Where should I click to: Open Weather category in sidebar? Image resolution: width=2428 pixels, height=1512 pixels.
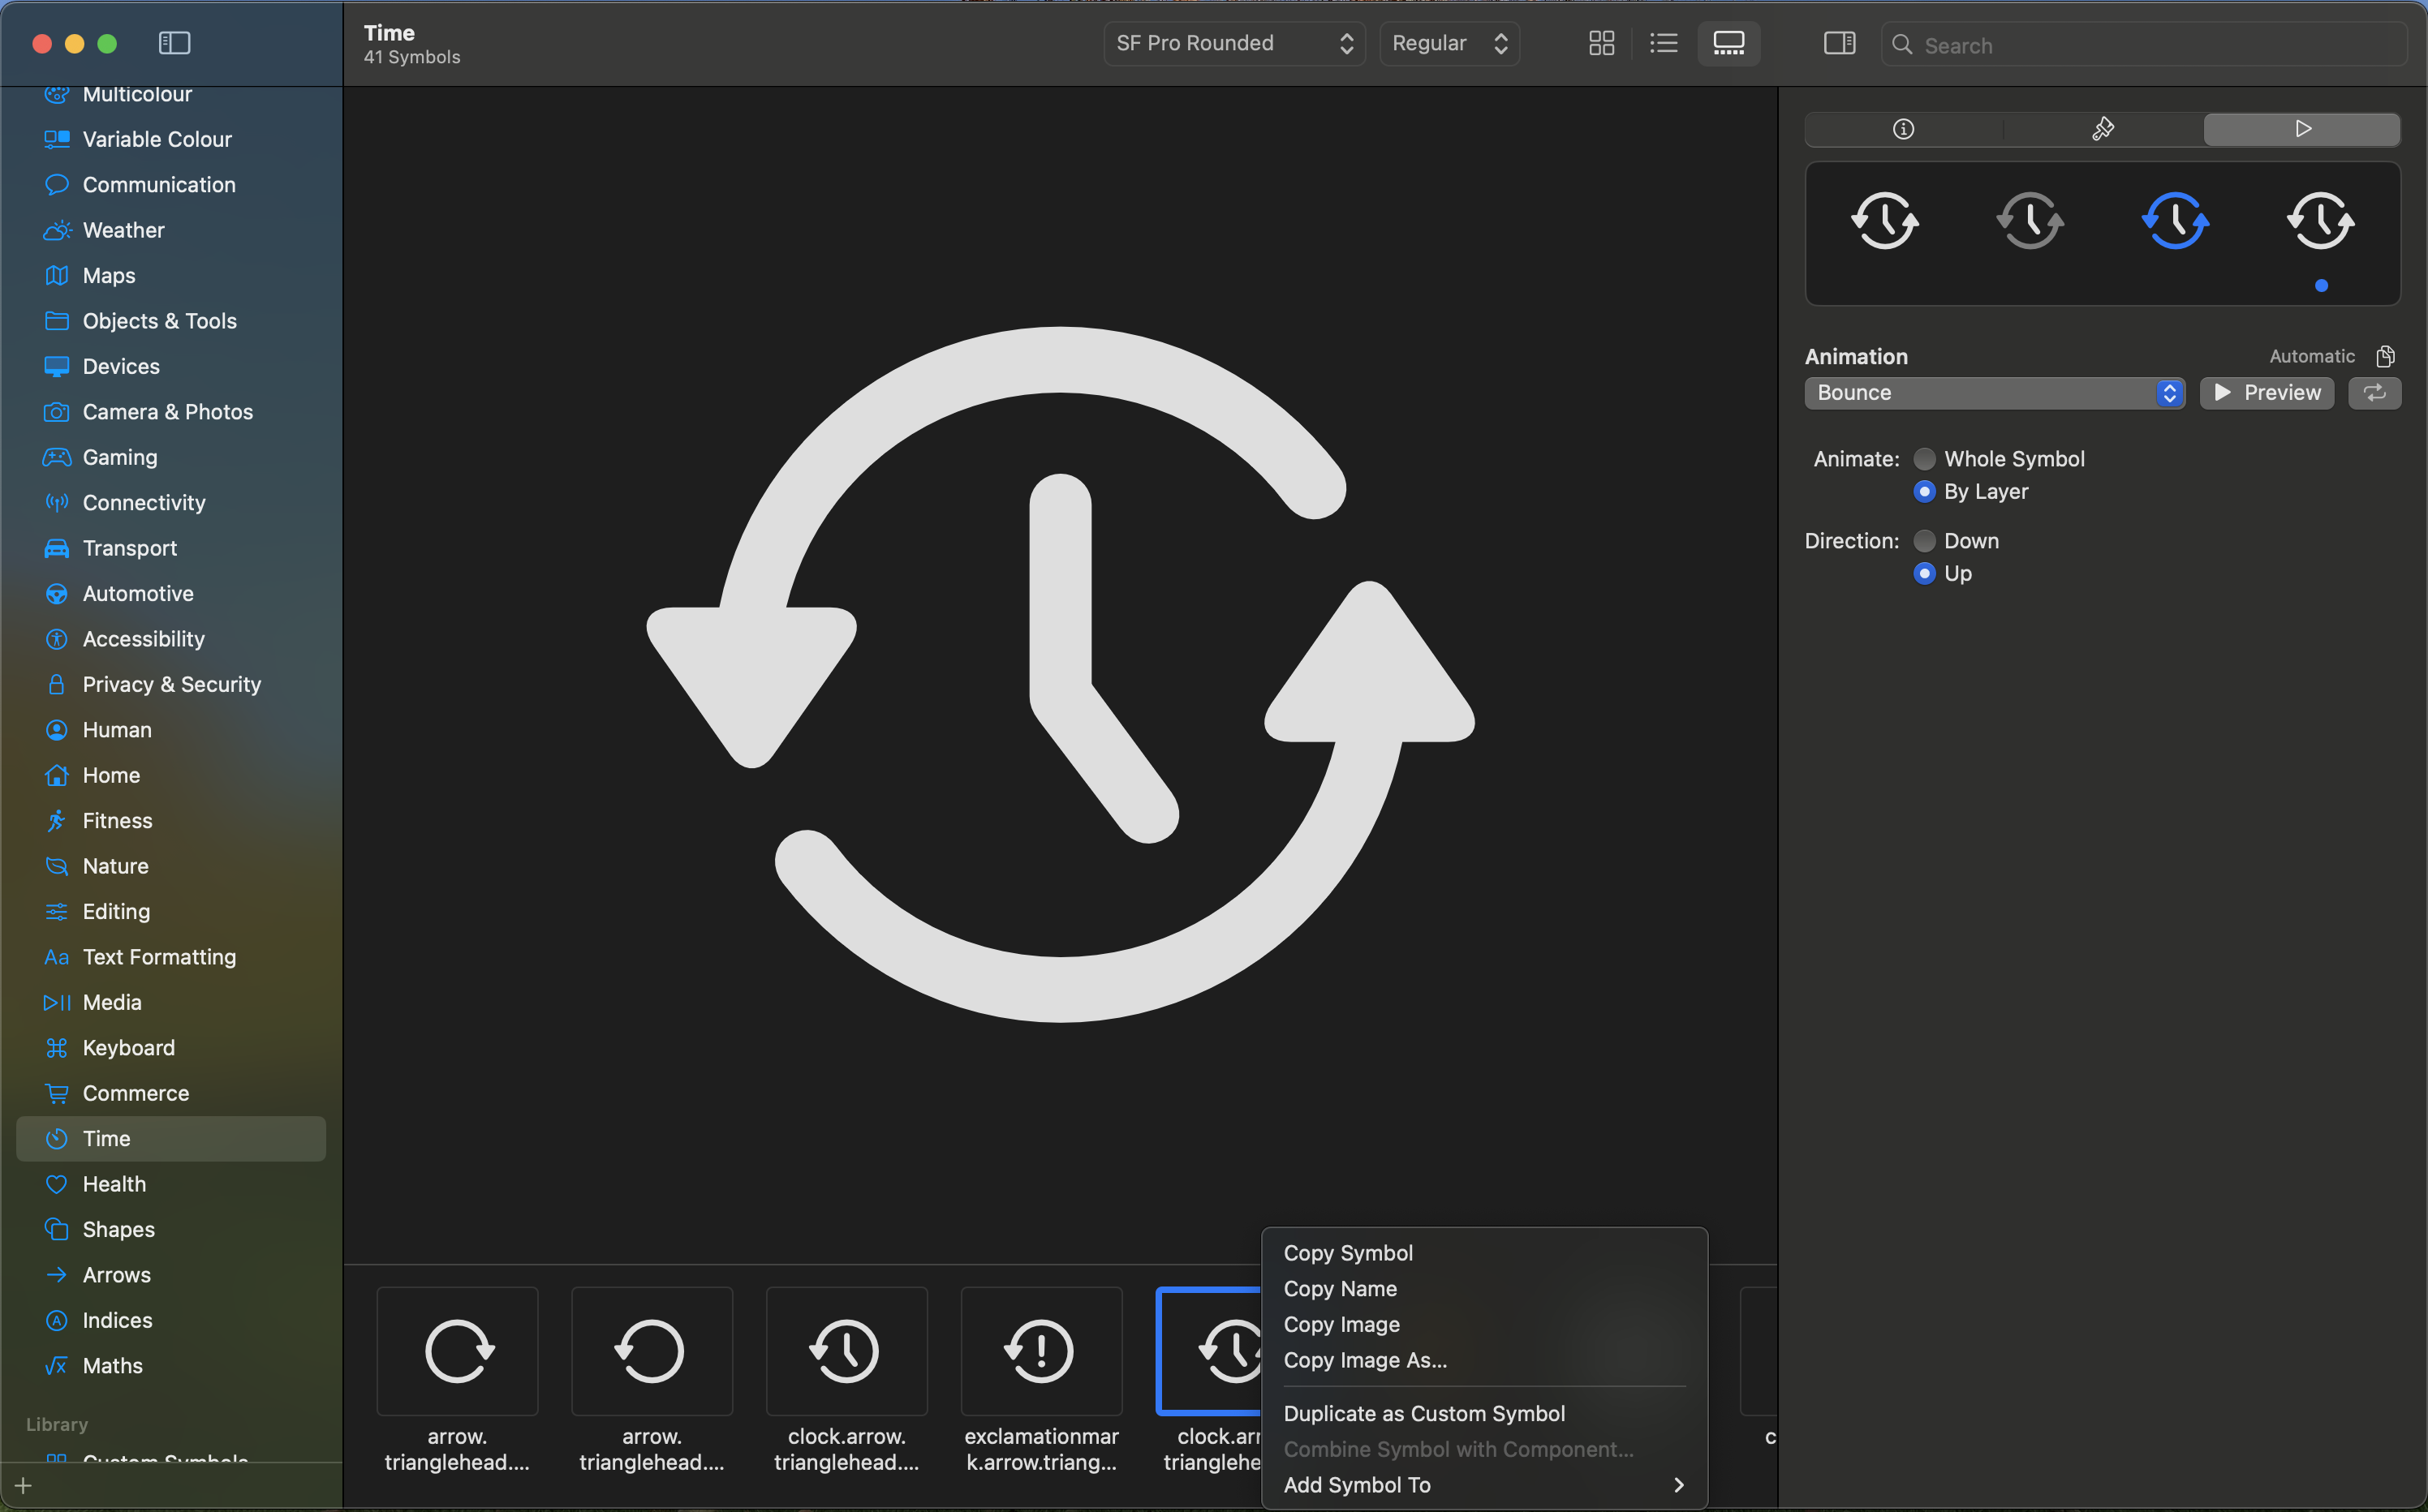pos(171,230)
